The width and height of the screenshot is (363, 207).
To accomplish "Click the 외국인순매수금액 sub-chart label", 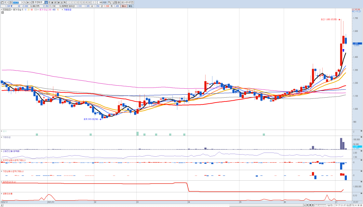I will click(x=14, y=160).
